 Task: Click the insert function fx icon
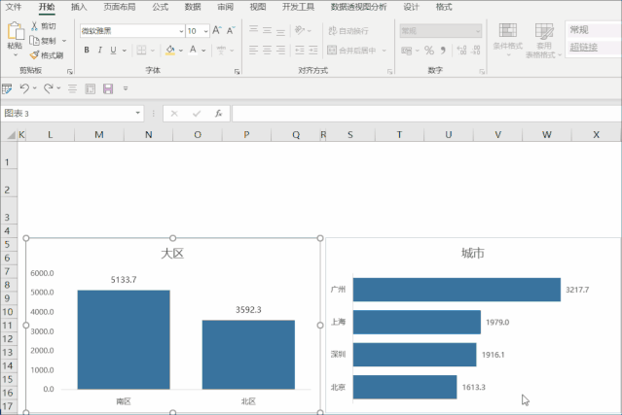[x=218, y=114]
